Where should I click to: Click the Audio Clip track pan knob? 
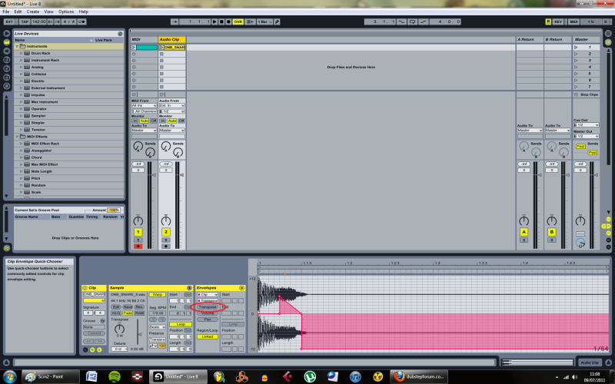[x=166, y=220]
